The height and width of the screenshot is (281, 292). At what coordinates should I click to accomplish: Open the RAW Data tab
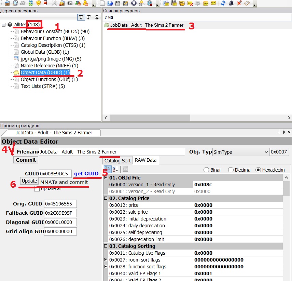(145, 160)
